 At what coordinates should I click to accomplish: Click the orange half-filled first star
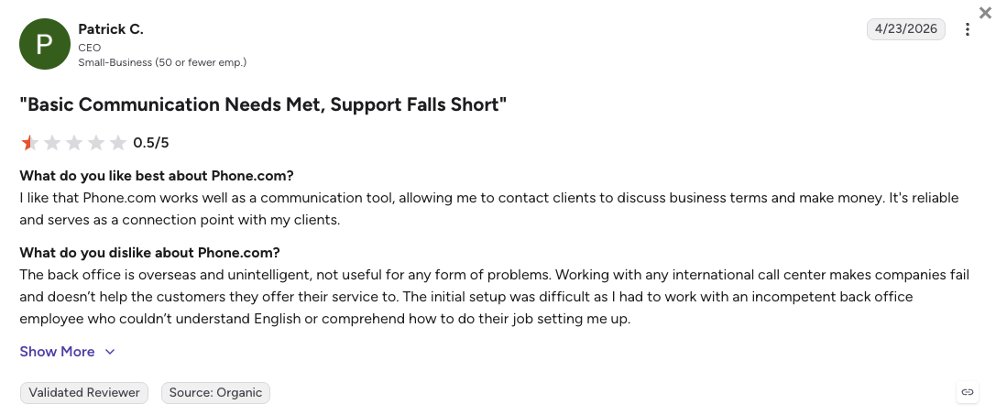pyautogui.click(x=30, y=142)
